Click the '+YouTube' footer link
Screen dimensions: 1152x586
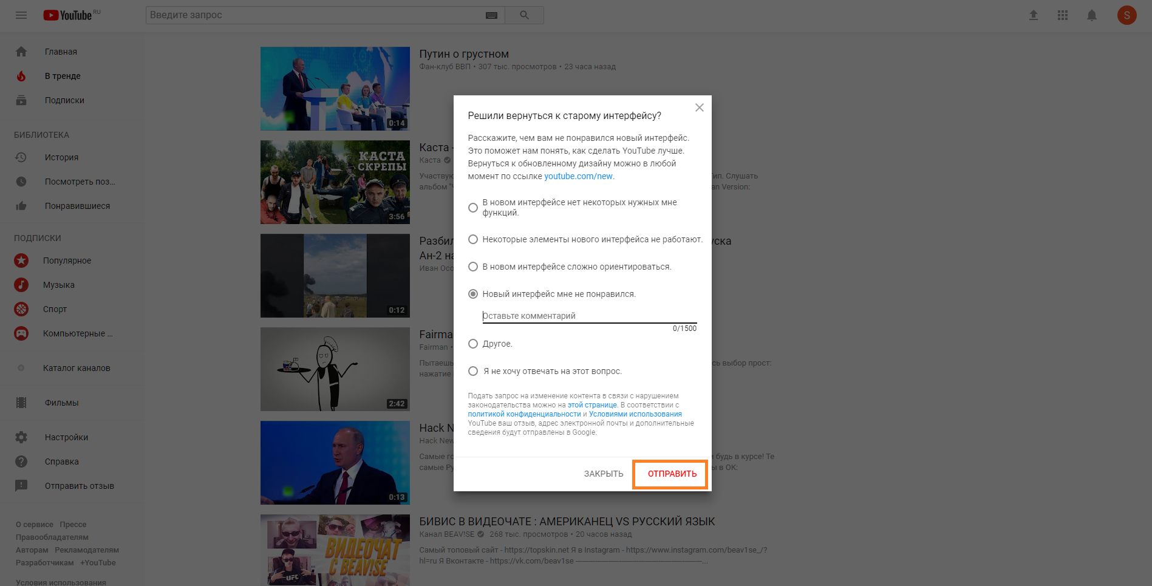[98, 563]
